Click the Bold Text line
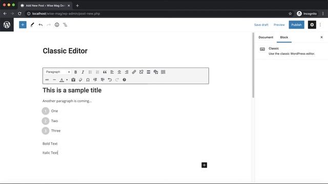Viewport: 328px width, 184px height. pos(50,144)
